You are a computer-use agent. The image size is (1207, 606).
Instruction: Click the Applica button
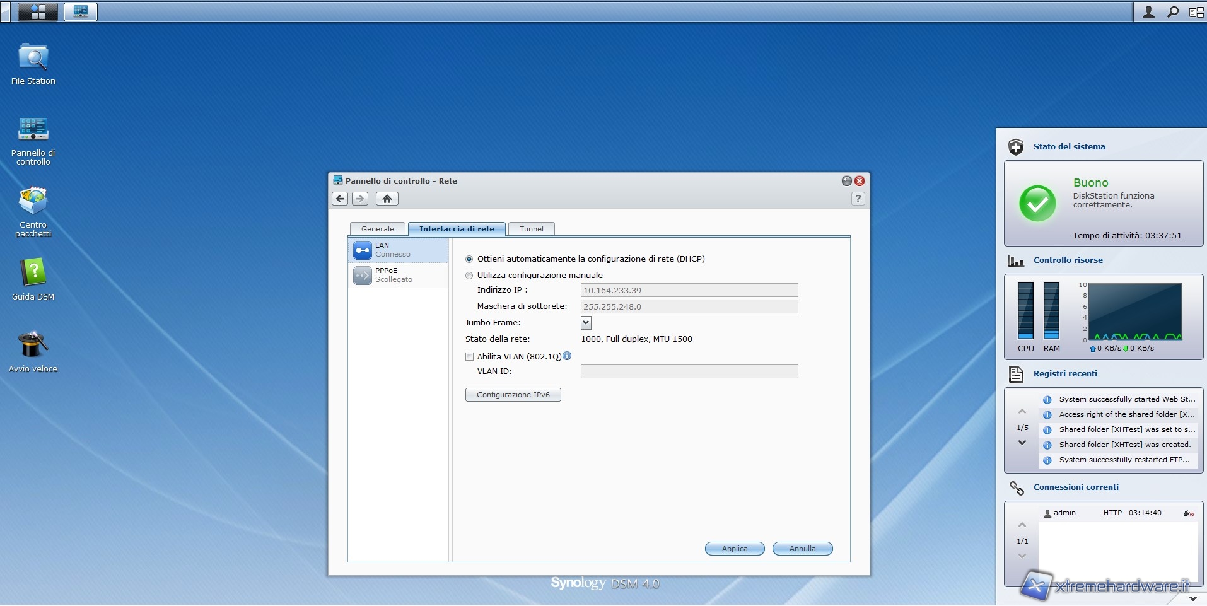pos(734,549)
